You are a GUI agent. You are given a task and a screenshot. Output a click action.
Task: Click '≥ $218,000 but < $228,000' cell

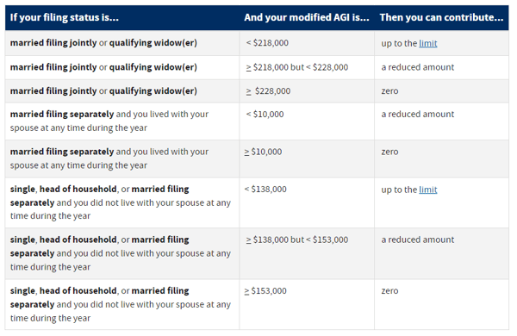[x=296, y=67]
